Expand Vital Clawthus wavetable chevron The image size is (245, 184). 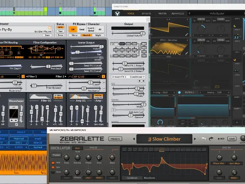(187, 40)
